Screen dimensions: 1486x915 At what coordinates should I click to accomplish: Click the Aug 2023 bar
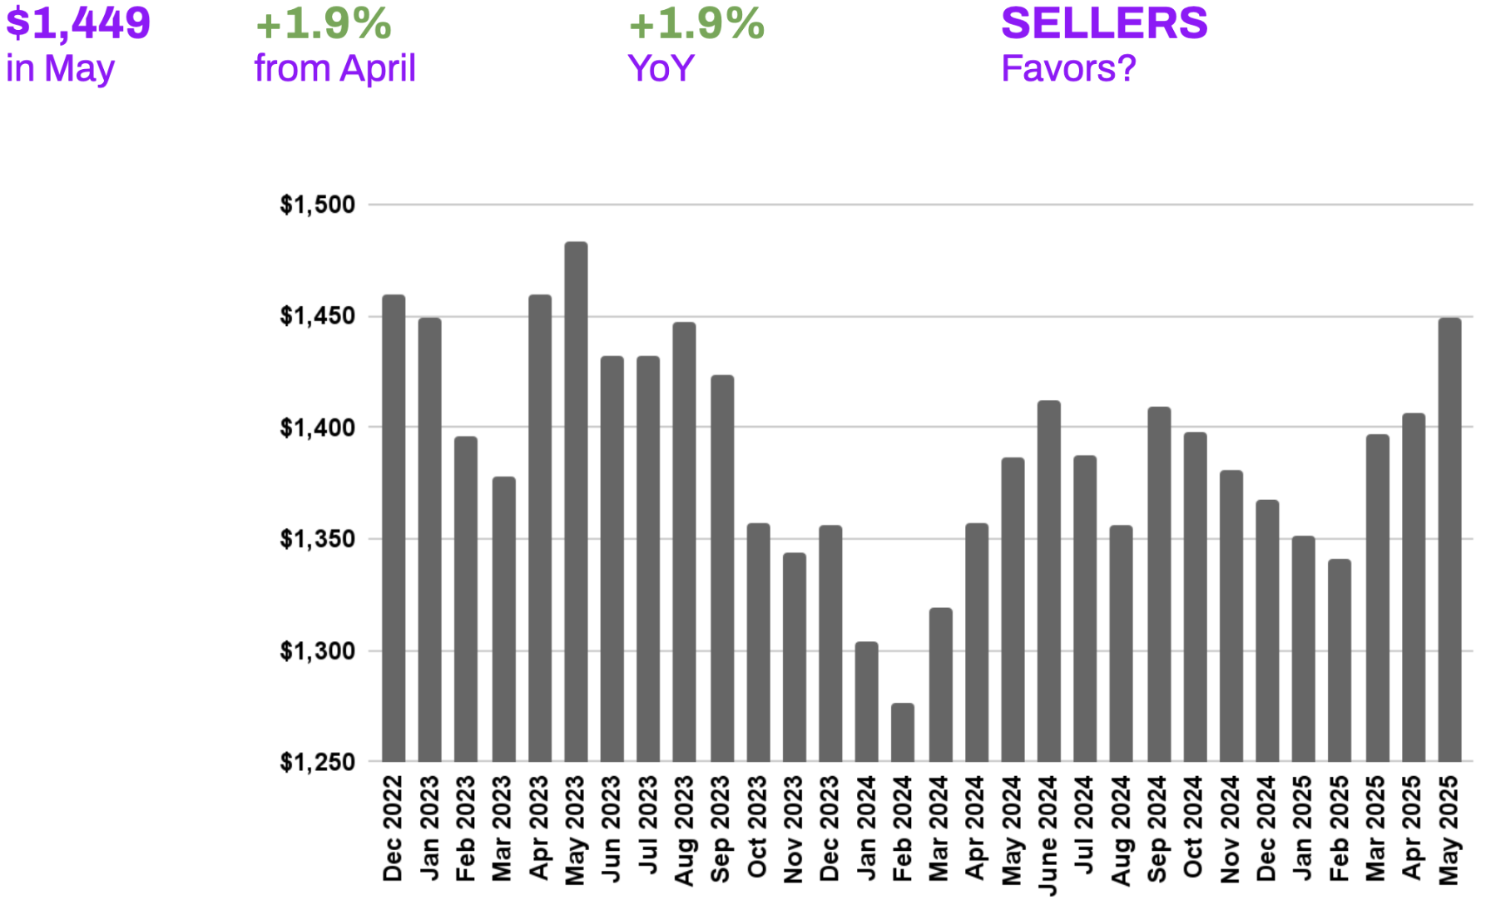click(684, 542)
